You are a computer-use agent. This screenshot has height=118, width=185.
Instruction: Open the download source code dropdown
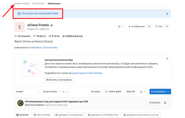coord(143,92)
